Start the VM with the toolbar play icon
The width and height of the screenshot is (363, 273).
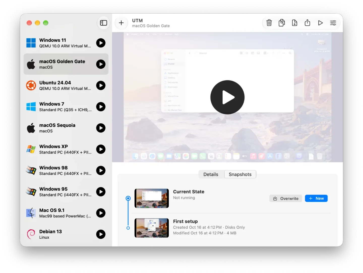(320, 23)
